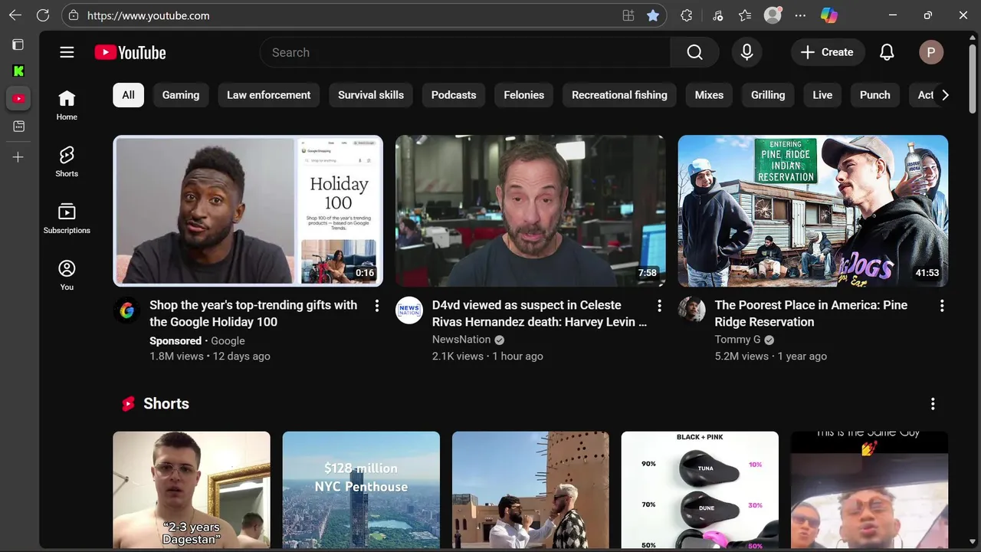Click the browser address bar URL

pos(149,15)
